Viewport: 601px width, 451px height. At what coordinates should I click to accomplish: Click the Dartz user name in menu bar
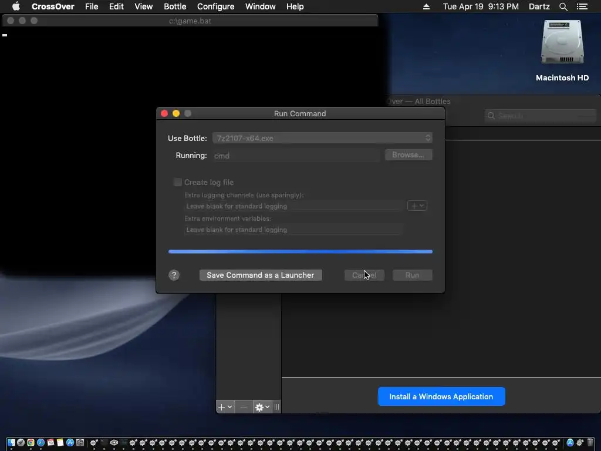(x=539, y=6)
